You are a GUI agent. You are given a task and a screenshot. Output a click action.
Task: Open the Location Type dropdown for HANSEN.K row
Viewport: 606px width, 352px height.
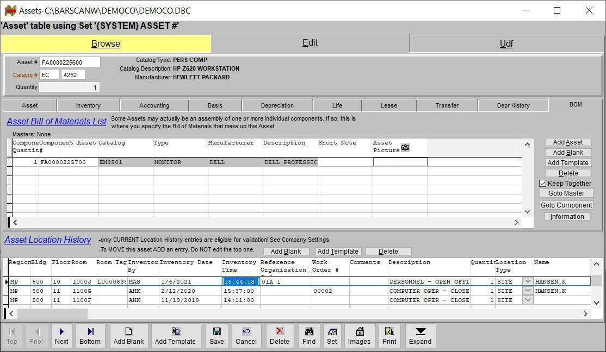527,281
